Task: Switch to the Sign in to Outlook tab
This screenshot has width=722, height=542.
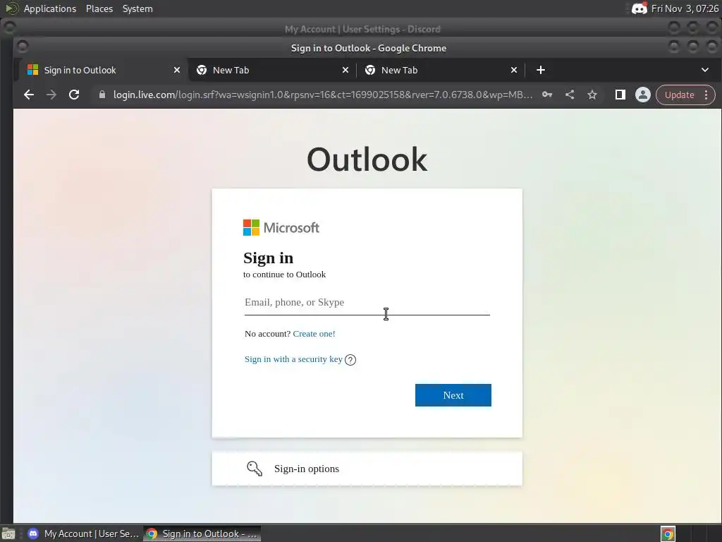Action: pyautogui.click(x=102, y=70)
